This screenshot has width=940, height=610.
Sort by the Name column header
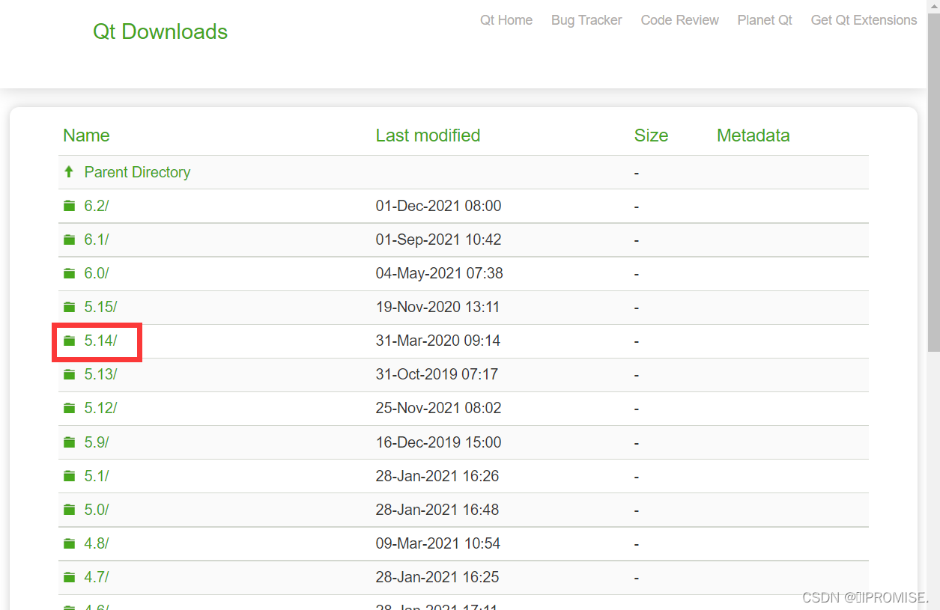86,135
